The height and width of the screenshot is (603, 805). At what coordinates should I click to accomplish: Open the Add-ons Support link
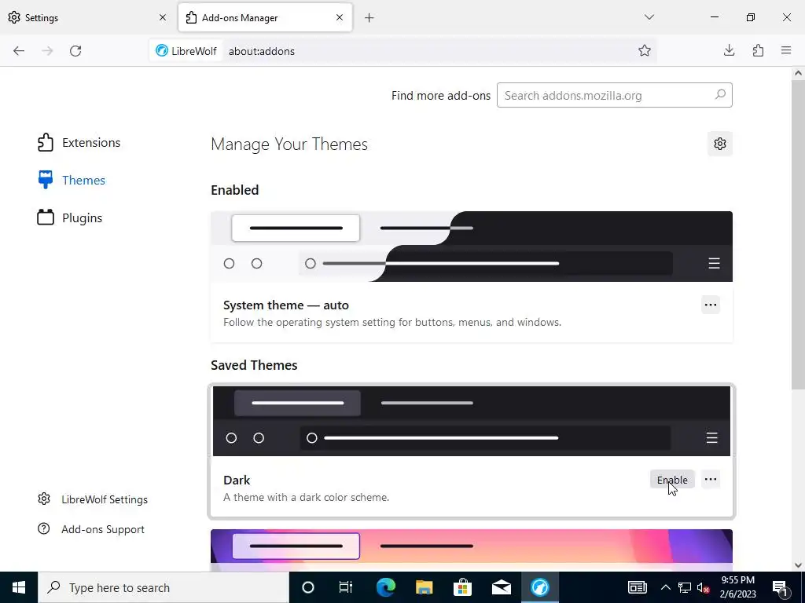click(91, 529)
